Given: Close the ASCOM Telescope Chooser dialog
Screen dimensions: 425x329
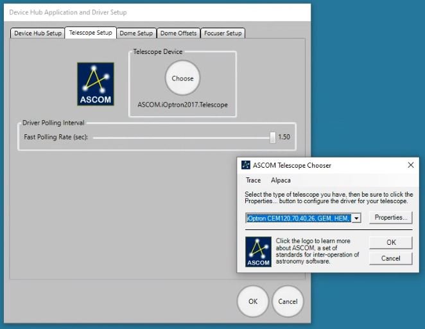Looking at the screenshot, I should (411, 165).
